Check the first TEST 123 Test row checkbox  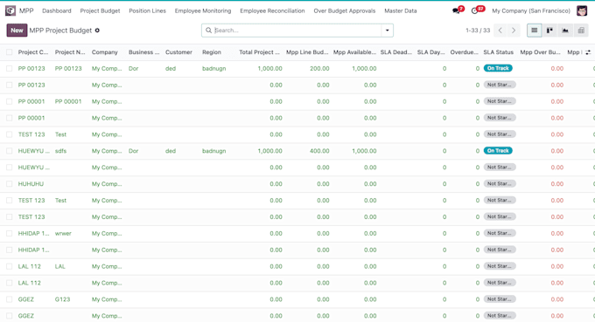click(x=9, y=134)
